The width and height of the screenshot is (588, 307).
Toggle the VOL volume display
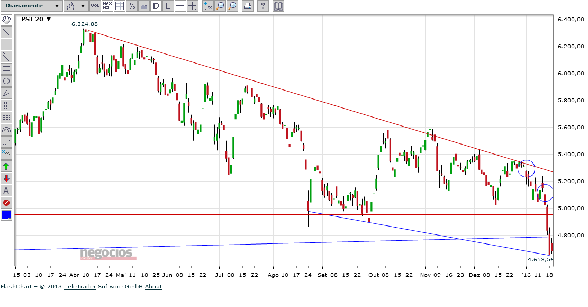(95, 6)
